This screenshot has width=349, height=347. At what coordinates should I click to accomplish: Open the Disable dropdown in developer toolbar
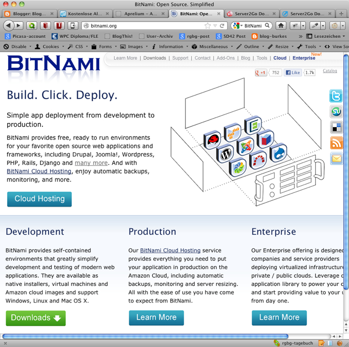pyautogui.click(x=19, y=47)
